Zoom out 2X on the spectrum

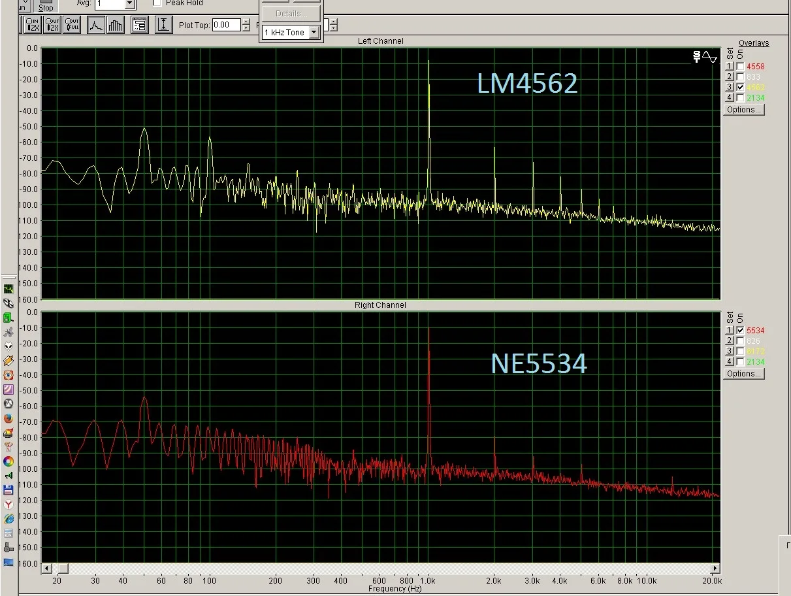(52, 25)
